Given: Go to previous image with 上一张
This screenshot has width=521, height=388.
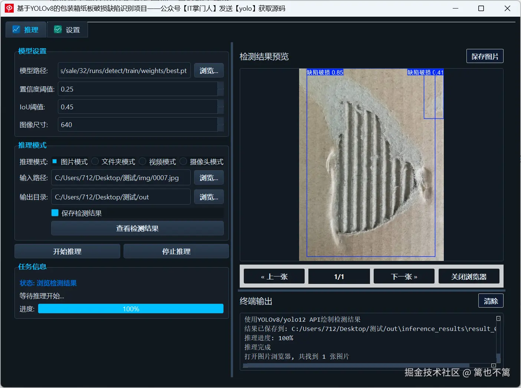Looking at the screenshot, I should click(x=274, y=276).
